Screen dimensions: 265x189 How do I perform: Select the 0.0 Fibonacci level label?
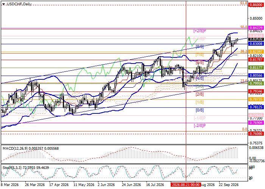point(245,129)
